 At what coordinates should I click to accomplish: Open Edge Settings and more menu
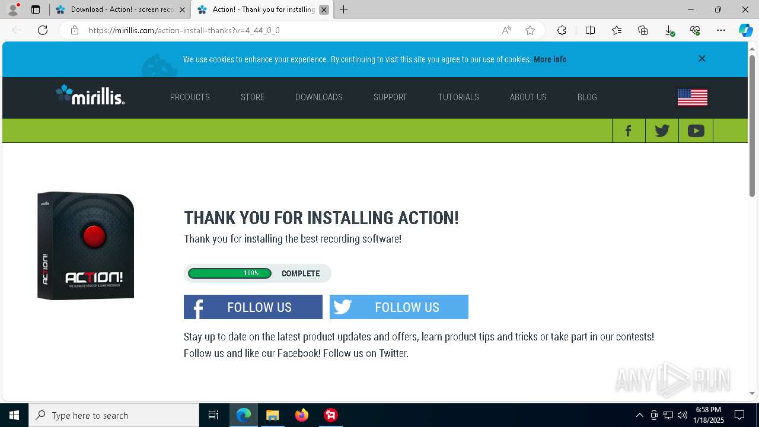pyautogui.click(x=721, y=30)
